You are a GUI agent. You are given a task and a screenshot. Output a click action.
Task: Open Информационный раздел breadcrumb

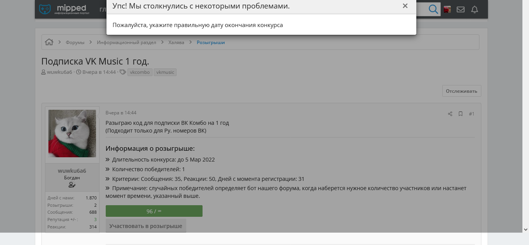127,43
